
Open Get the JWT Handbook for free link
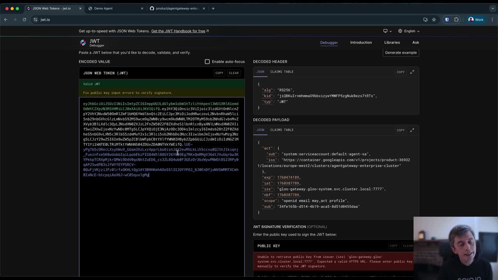click(180, 31)
